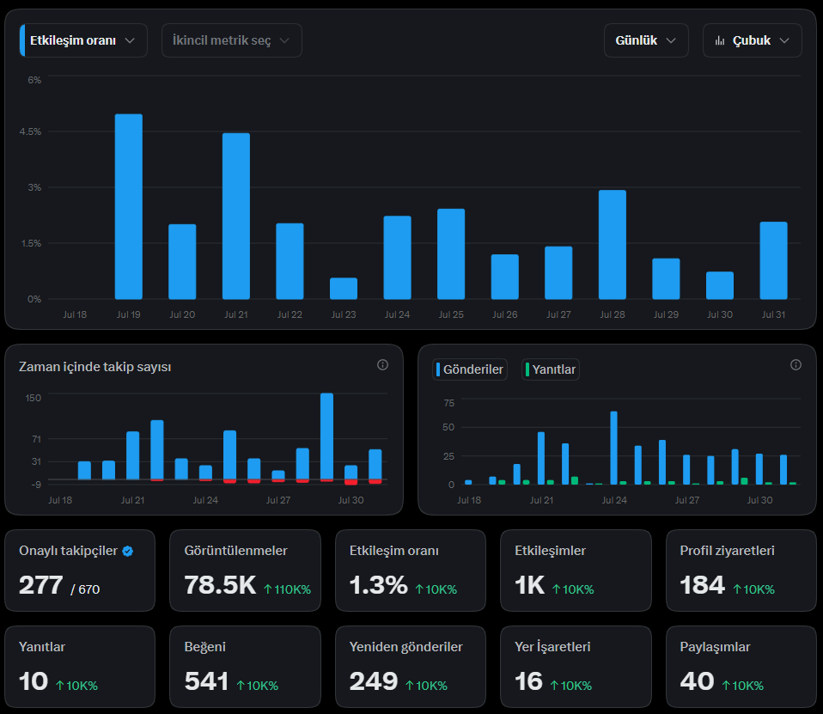Open the Etkileşim oranı metric dropdown
Image resolution: width=823 pixels, height=714 pixels.
[x=83, y=40]
